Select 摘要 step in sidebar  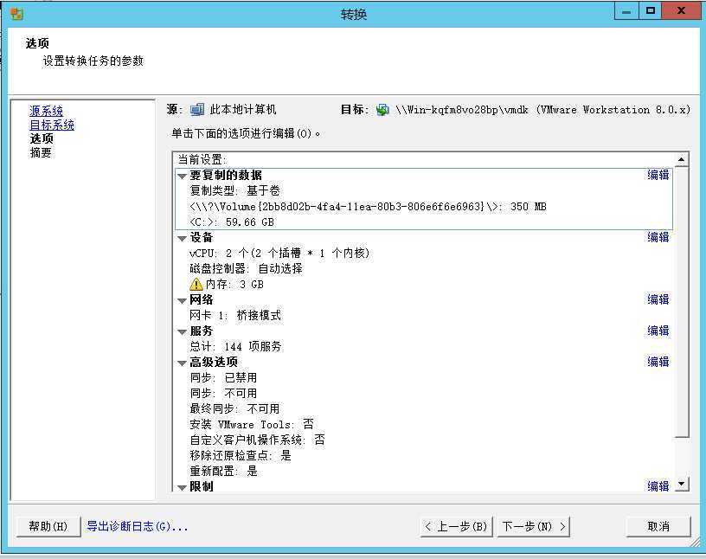[41, 152]
